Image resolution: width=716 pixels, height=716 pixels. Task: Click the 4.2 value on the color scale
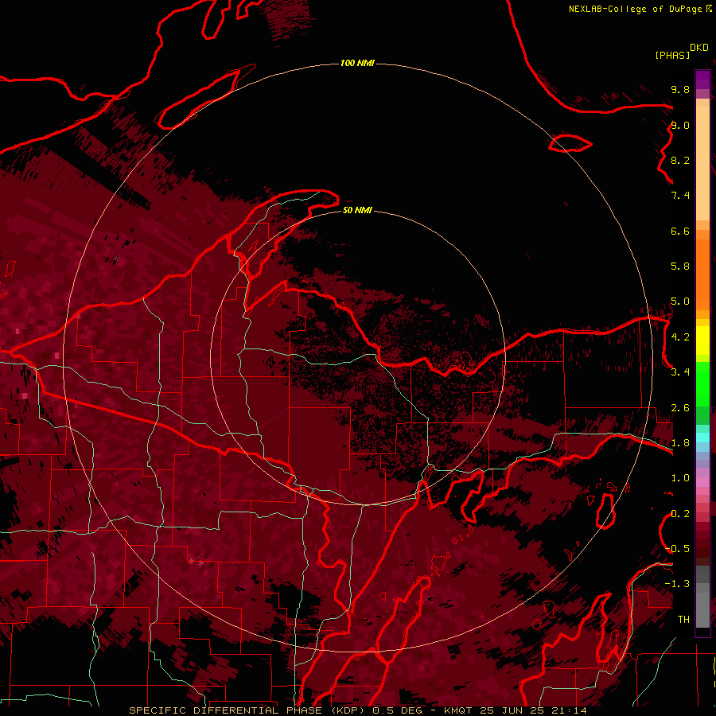[x=680, y=337]
